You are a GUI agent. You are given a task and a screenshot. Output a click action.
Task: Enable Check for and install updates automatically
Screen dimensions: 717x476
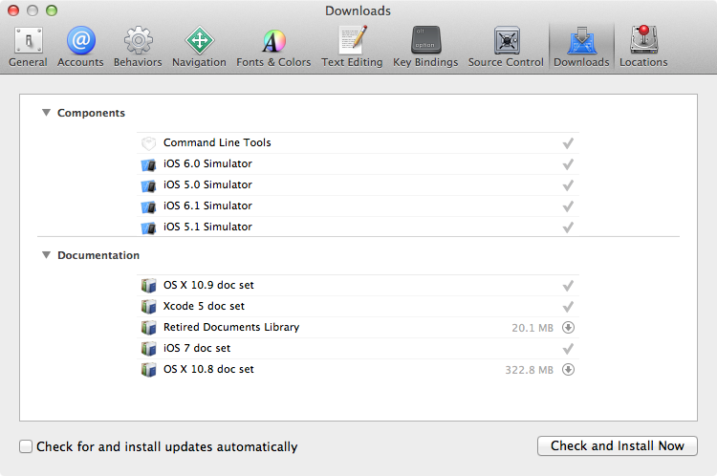(26, 446)
